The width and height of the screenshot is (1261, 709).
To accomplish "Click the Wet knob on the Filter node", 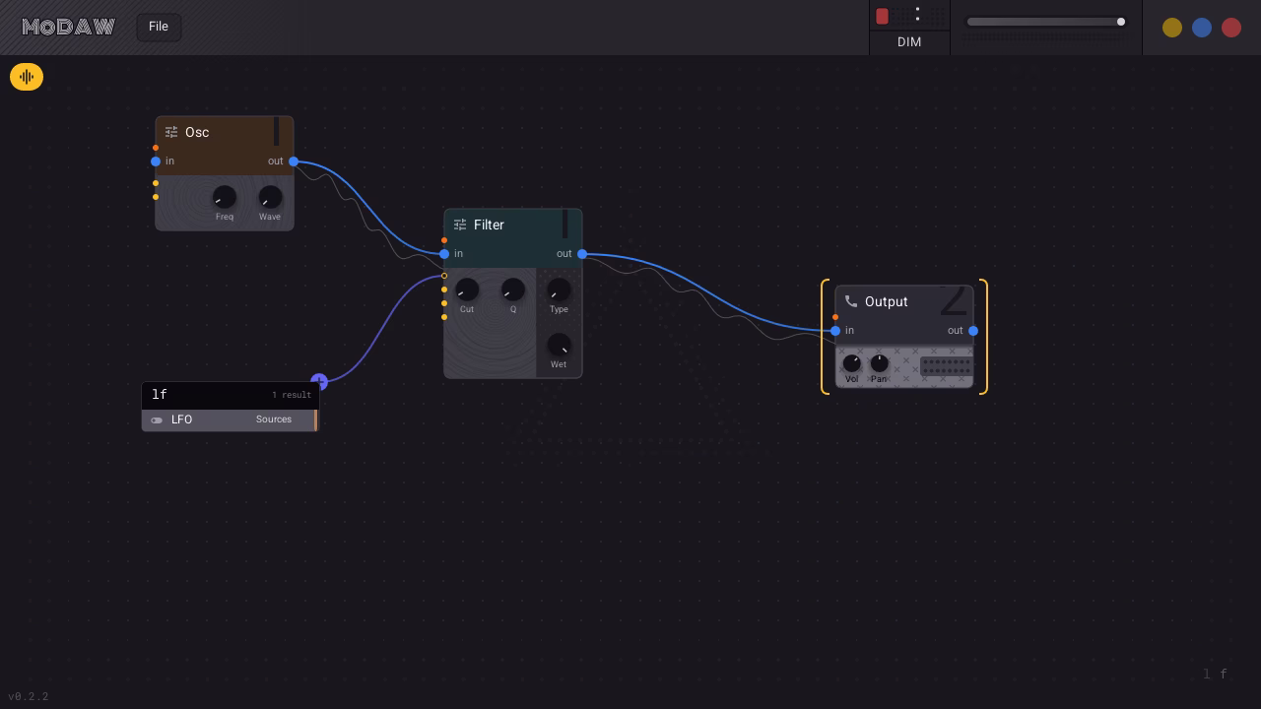I will (x=559, y=345).
